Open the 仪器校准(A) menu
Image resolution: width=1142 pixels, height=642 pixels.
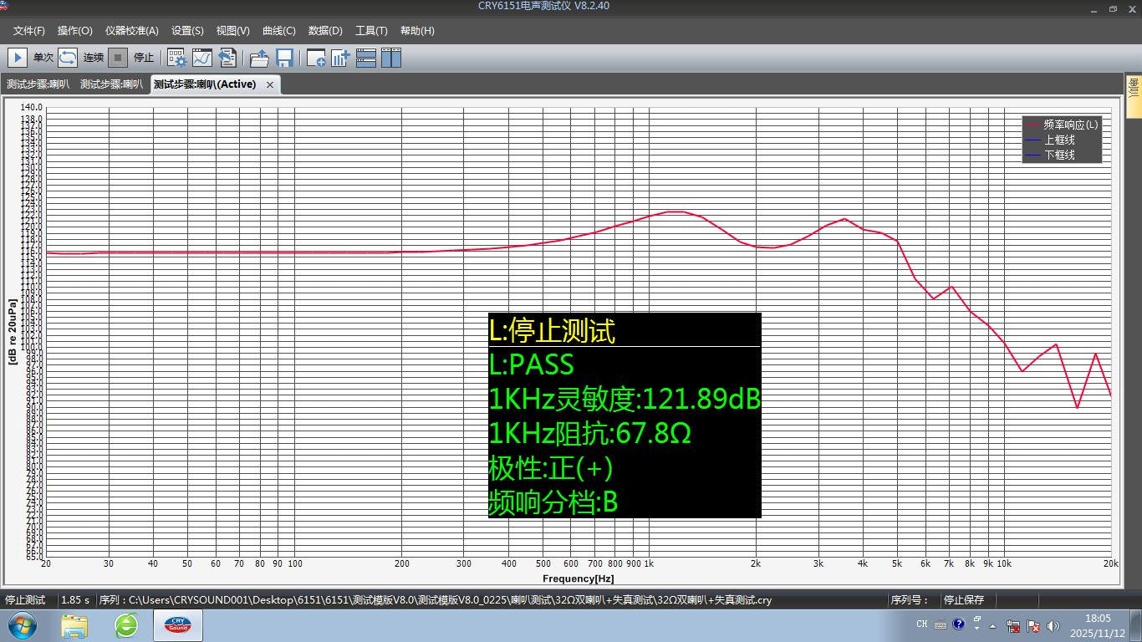[x=131, y=31]
